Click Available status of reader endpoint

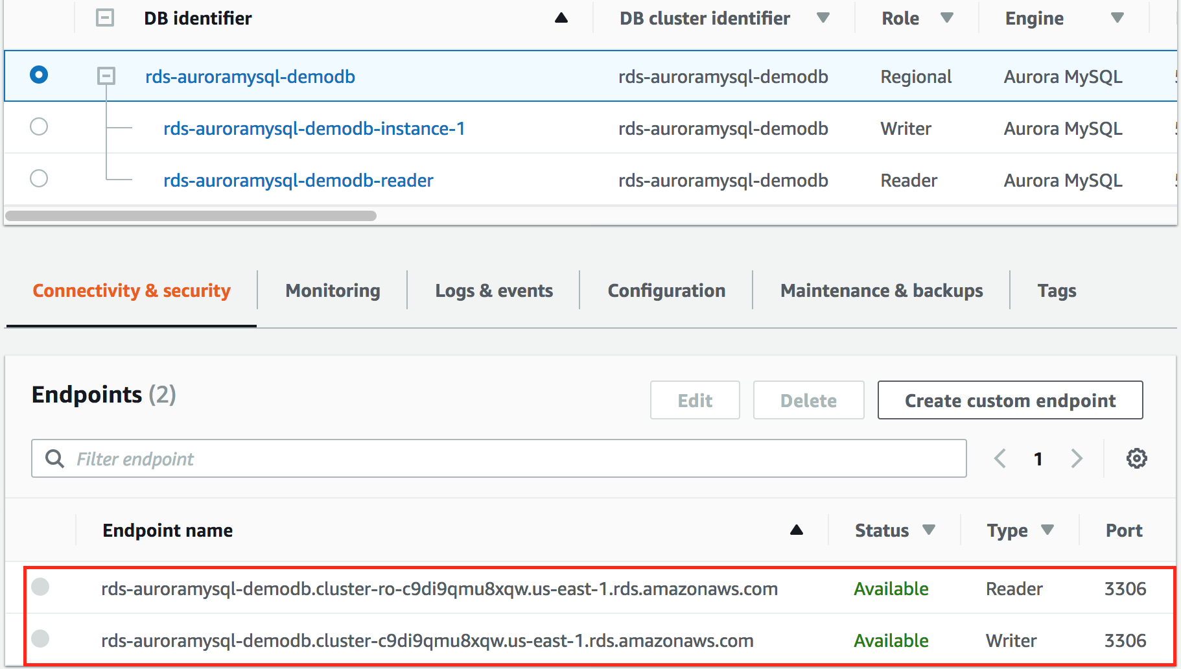[891, 589]
